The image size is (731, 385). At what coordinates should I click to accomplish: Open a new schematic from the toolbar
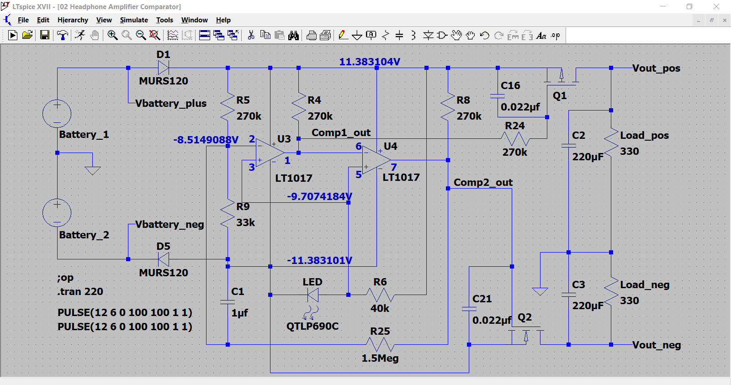13,35
